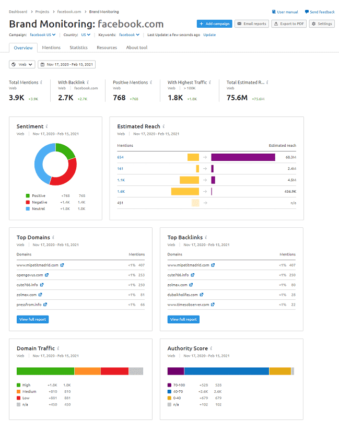
Task: Click the Export to PDF button
Action: coord(289,24)
